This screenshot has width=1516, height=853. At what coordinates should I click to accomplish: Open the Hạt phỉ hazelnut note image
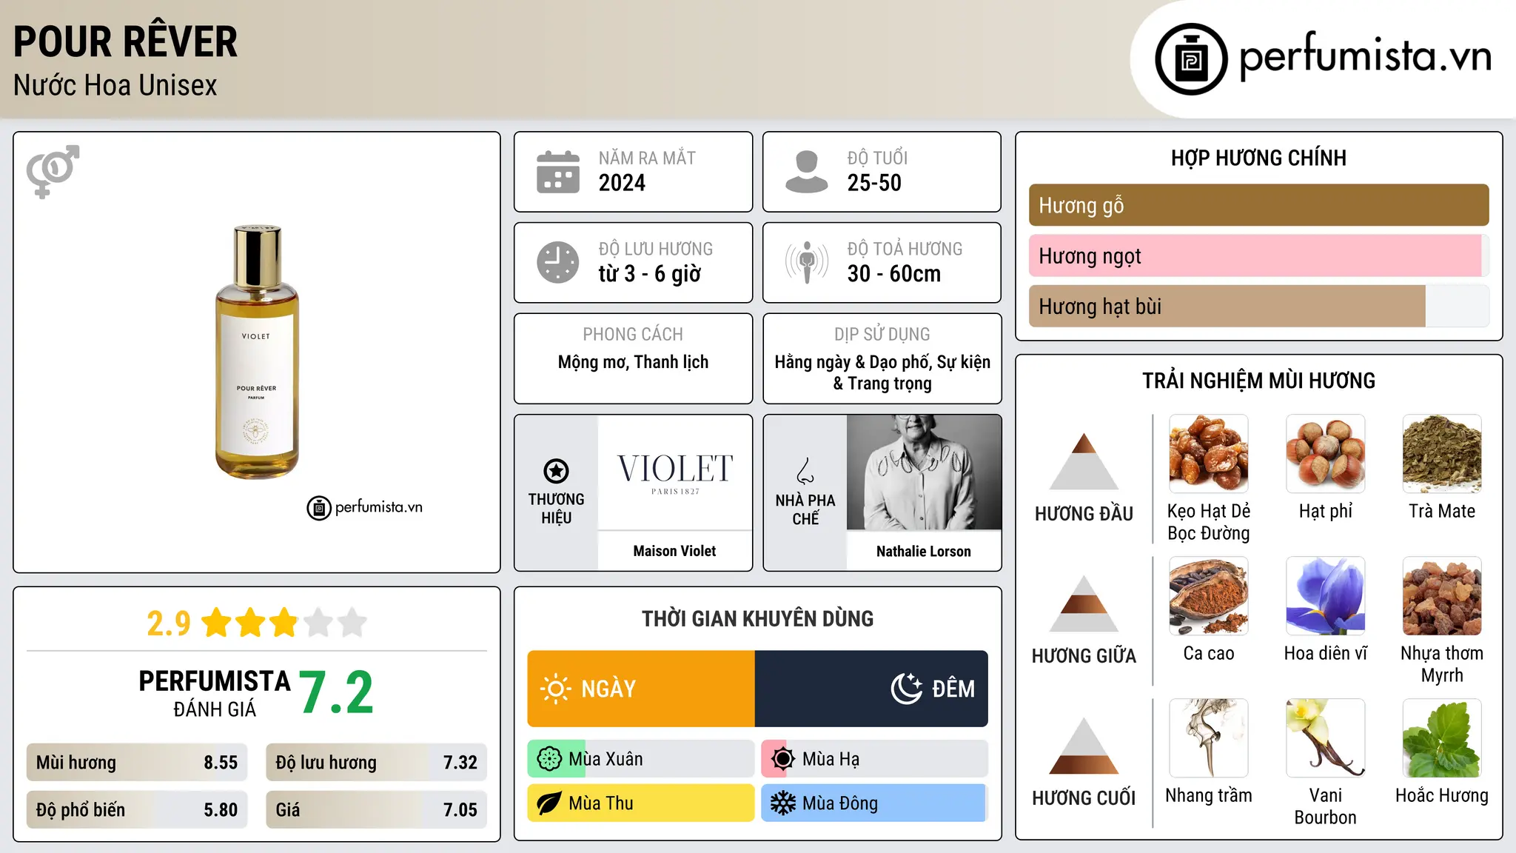click(1325, 454)
